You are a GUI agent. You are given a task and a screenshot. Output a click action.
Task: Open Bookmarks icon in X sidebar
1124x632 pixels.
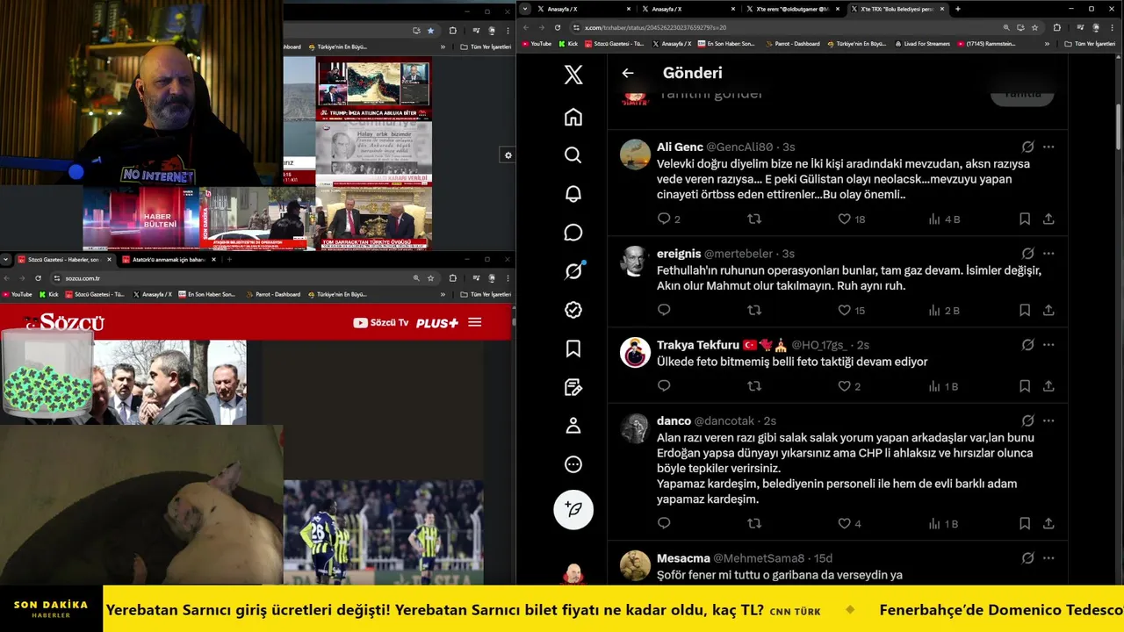573,348
